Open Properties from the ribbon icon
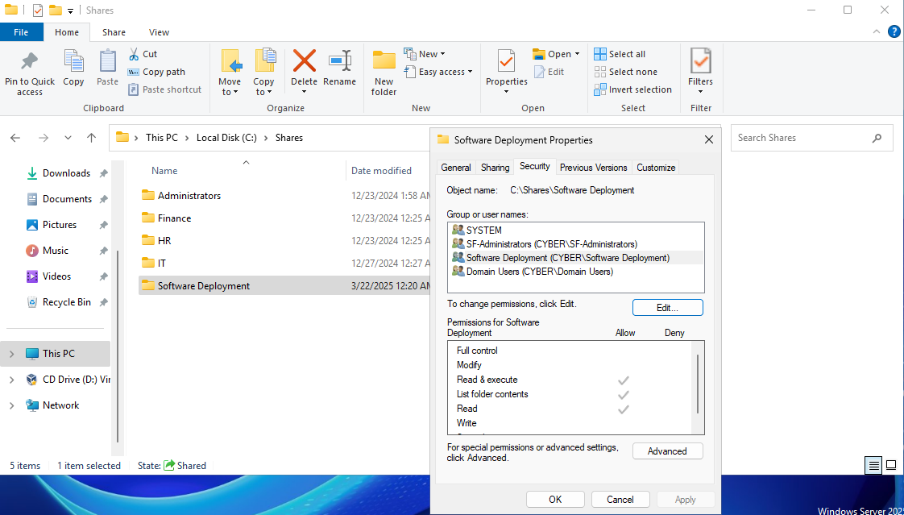This screenshot has width=904, height=515. pos(506,63)
